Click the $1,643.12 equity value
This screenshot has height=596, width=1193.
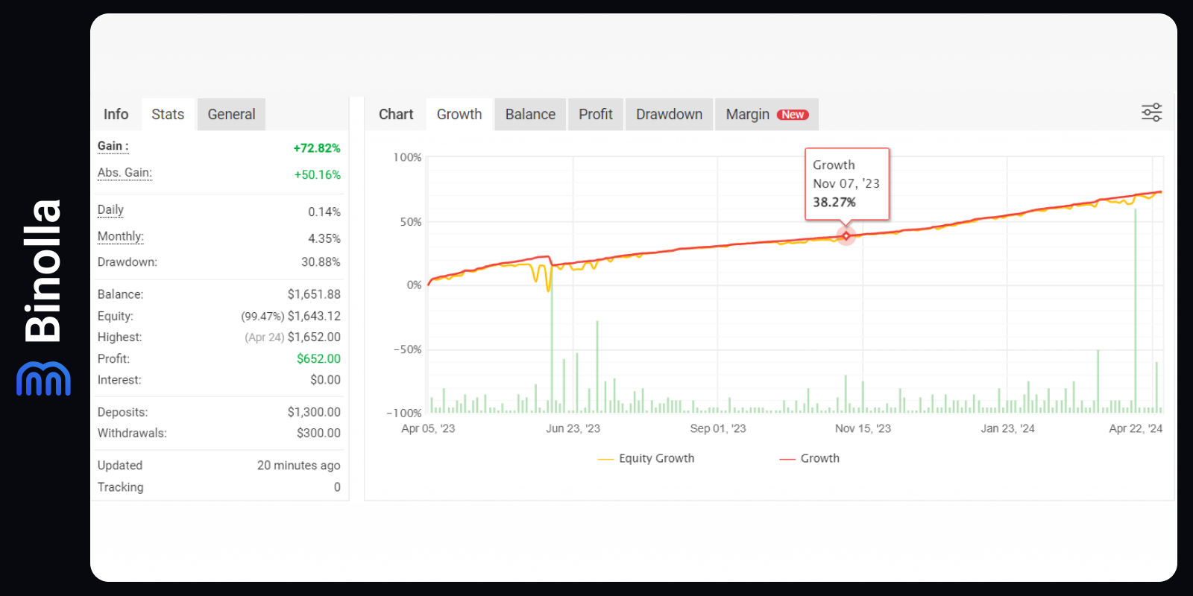coord(314,316)
